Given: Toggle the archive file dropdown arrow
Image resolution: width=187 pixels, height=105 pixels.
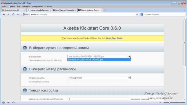Looking at the screenshot, I should click(x=129, y=56).
